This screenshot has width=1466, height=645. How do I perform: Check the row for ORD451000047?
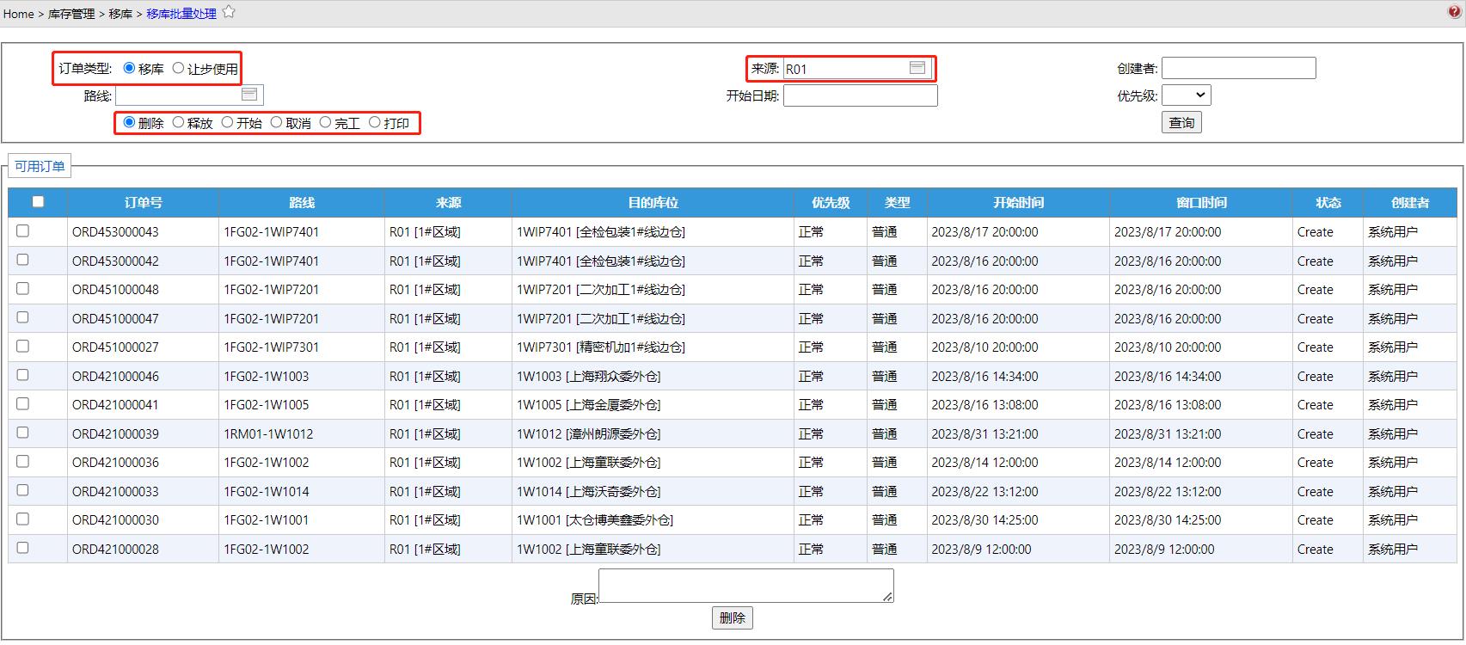(23, 317)
